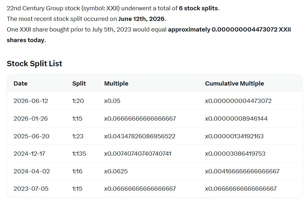Select the 2024-04-02 date cell
Image resolution: width=307 pixels, height=201 pixels.
coord(32,171)
